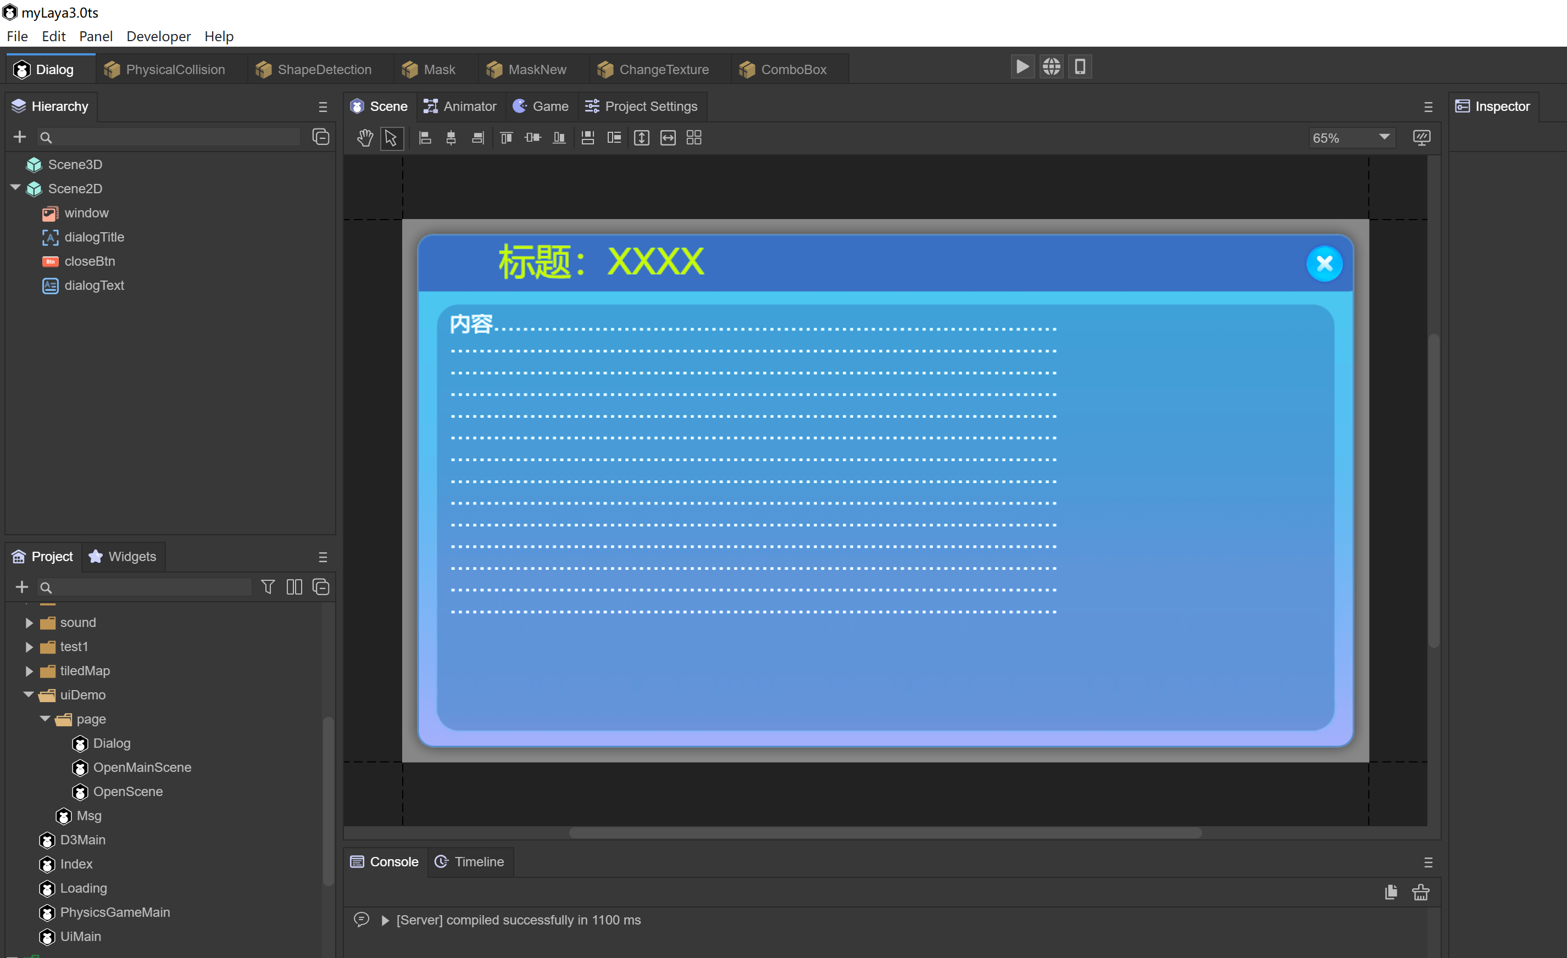The image size is (1567, 958).
Task: Open the Developer menu
Action: (x=158, y=36)
